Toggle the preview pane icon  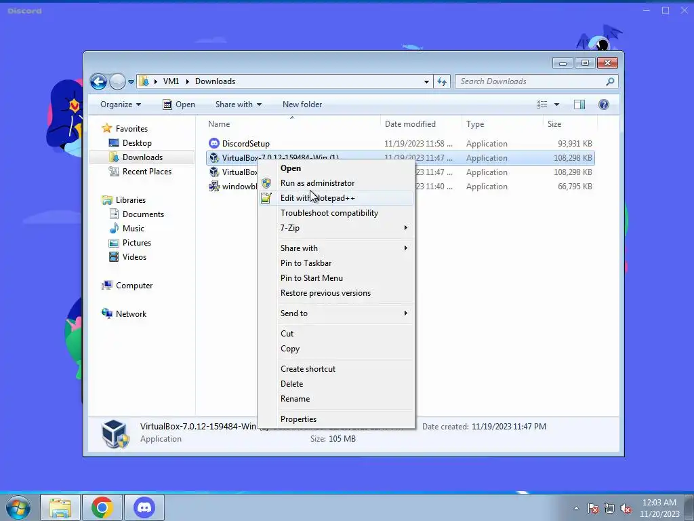[579, 104]
